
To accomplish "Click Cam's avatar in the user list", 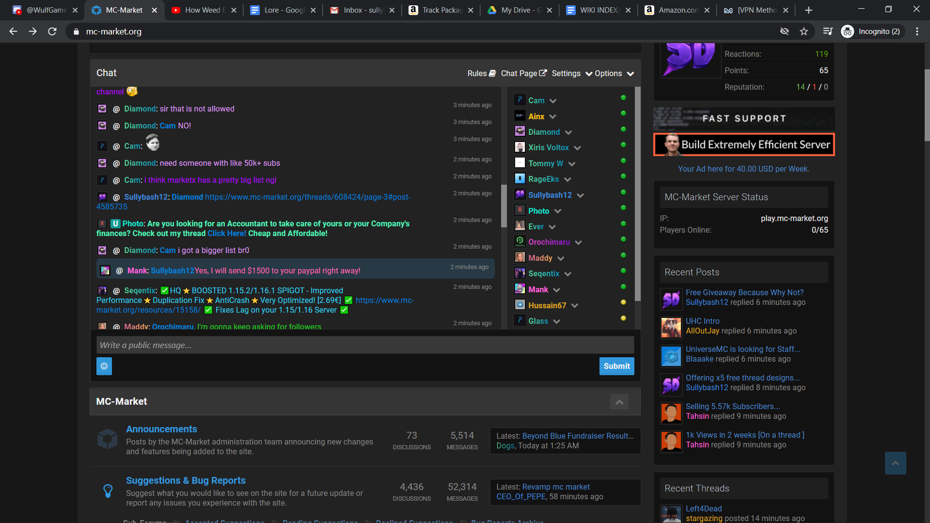I will (520, 100).
